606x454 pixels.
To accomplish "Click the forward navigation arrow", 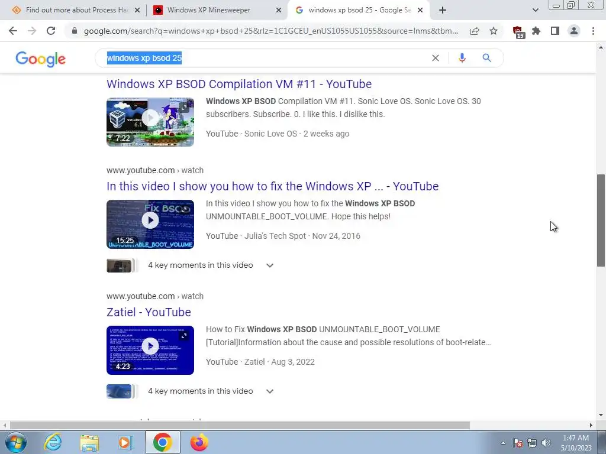I will coord(32,31).
